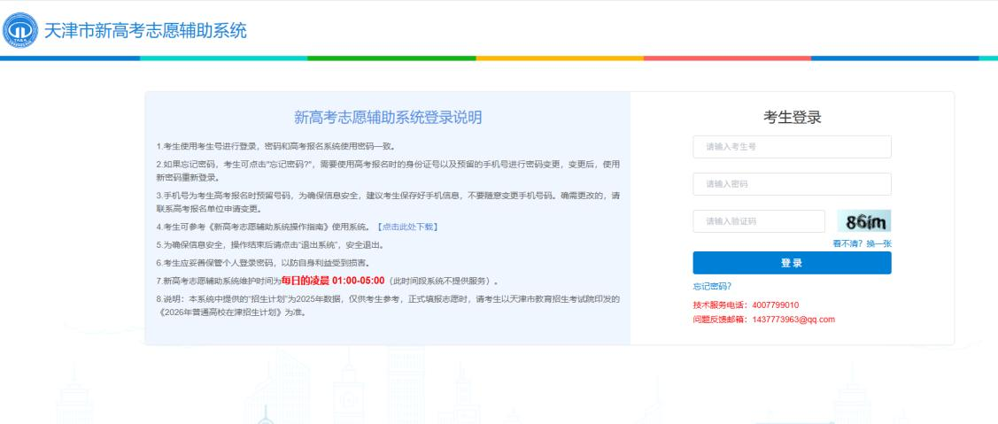The height and width of the screenshot is (424, 998).
Task: Click the 考生登录 heading
Action: tap(793, 117)
